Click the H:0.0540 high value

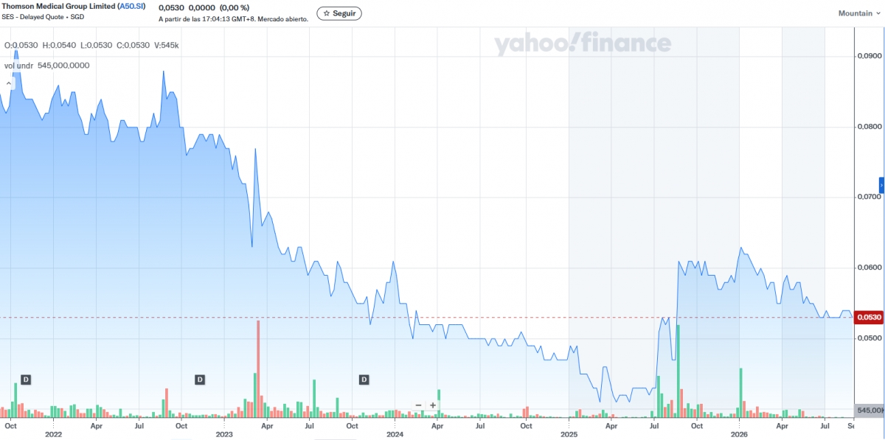(60, 46)
